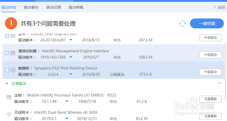This screenshot has height=121, width=227.
Task: Click the date 2019/5/7
Action: click(91, 57)
